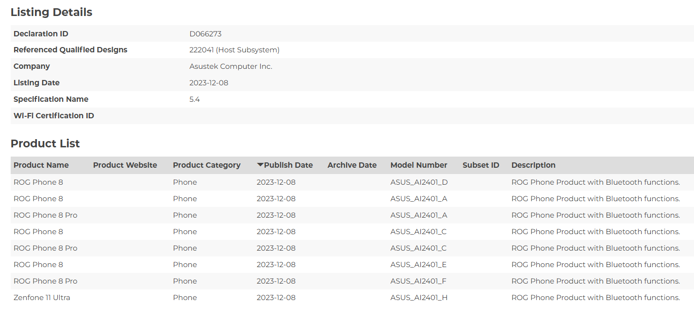Click the Company label
Viewport: 694px width, 318px height.
(32, 66)
